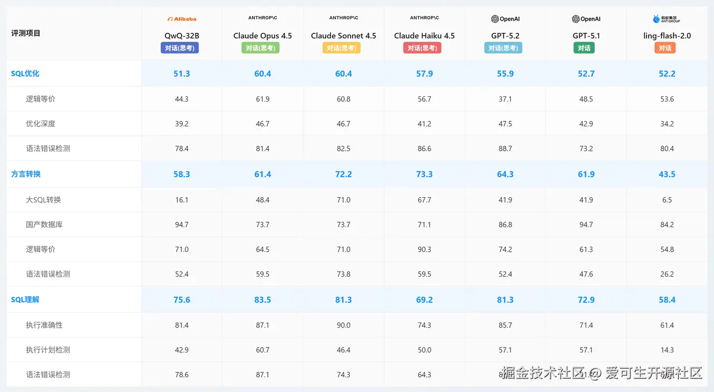Screen dimensions: 714x392
Task: Click the yellow 对话(思考) badge under Claude Sonnet 4.5
Action: [341, 48]
